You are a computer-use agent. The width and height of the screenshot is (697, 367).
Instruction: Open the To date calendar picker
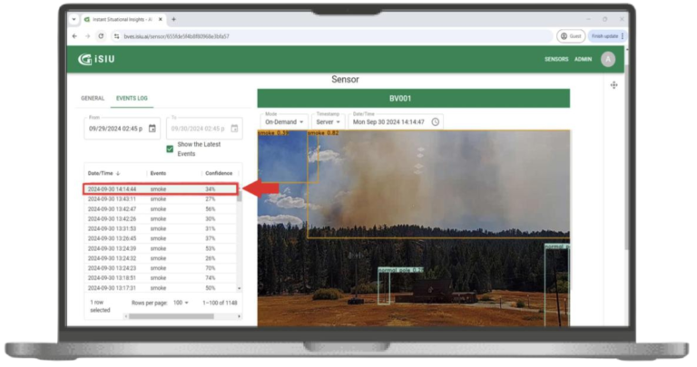(234, 129)
